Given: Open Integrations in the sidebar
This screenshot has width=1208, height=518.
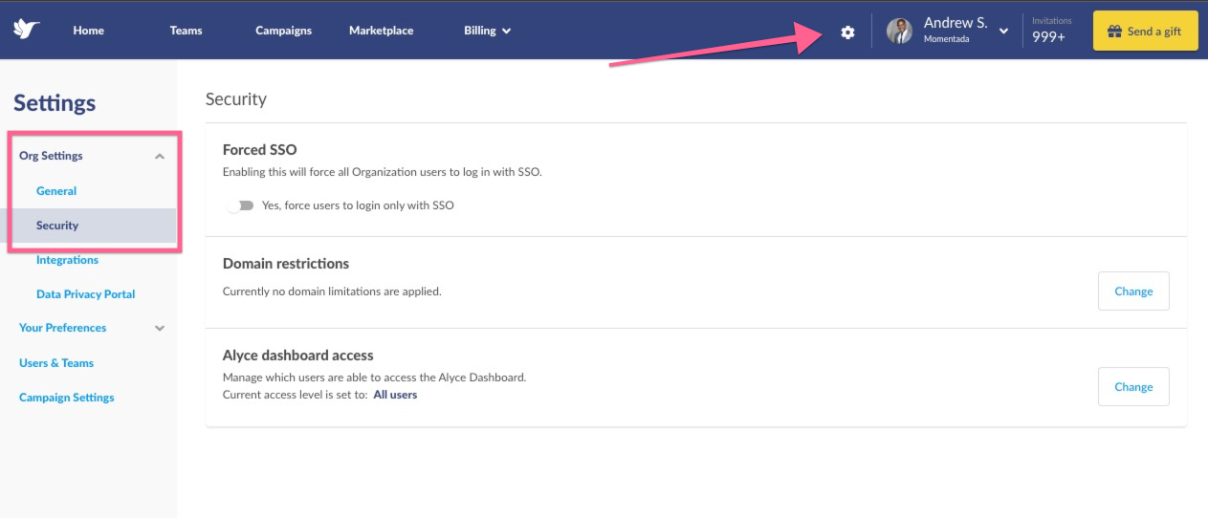Looking at the screenshot, I should point(67,260).
